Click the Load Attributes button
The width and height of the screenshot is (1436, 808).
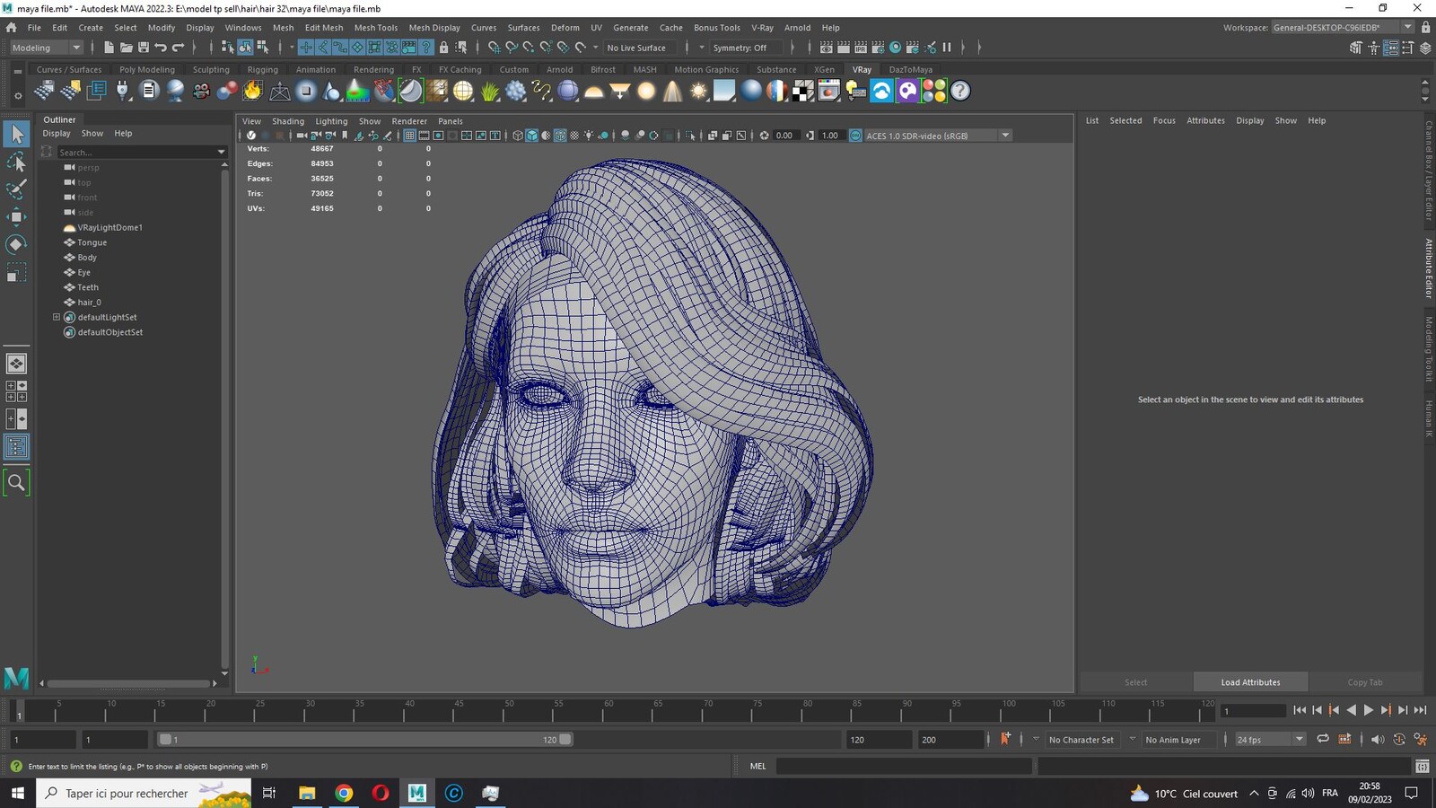(1250, 682)
